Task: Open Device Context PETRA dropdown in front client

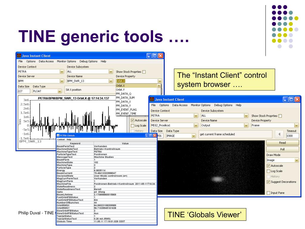Action: 196,116
